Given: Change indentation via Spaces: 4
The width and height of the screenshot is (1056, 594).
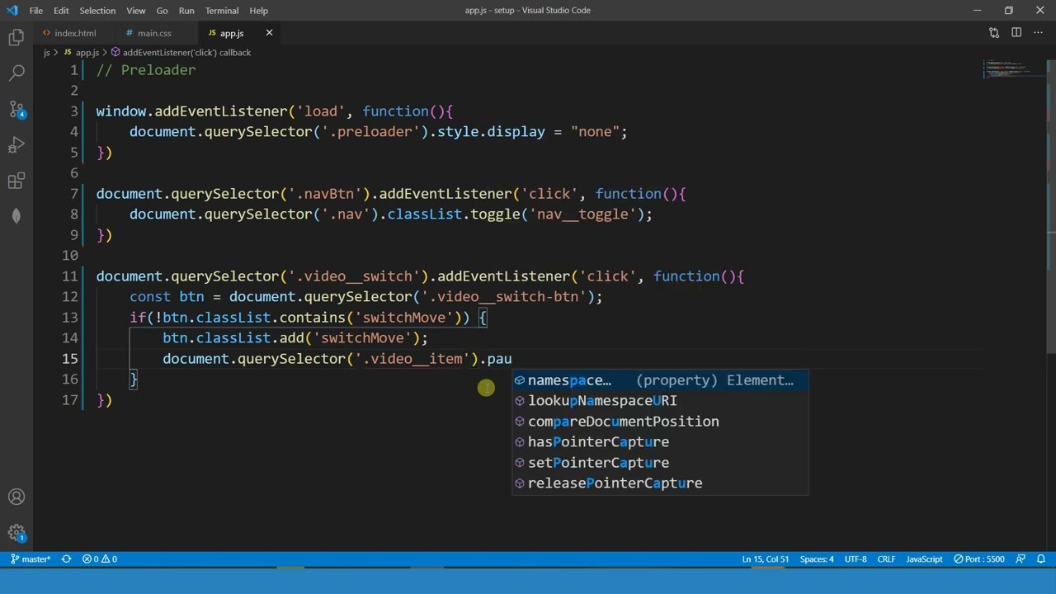Looking at the screenshot, I should coord(817,559).
